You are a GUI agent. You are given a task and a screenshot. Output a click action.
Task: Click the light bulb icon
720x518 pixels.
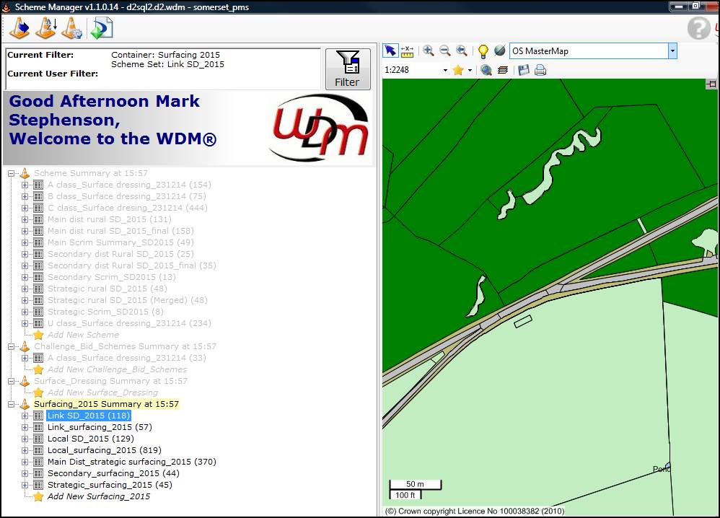click(x=483, y=51)
